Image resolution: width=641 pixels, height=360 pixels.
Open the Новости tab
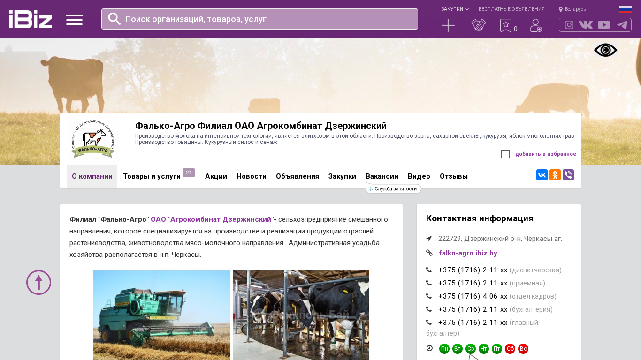(252, 176)
